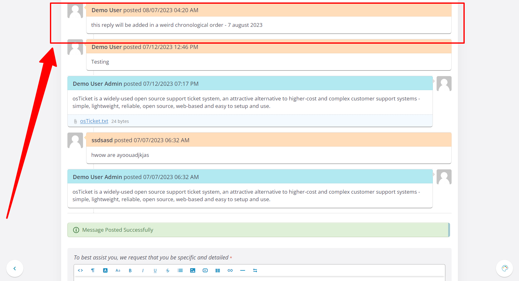This screenshot has height=281, width=519.
Task: Open font size options in editor
Action: (118, 270)
